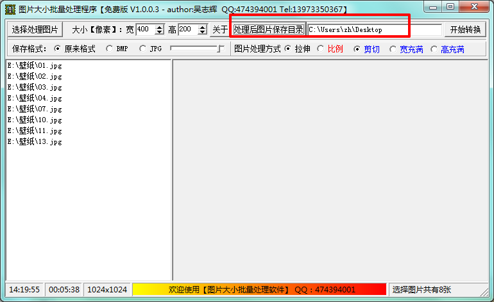Click the save path text field

tap(375, 30)
